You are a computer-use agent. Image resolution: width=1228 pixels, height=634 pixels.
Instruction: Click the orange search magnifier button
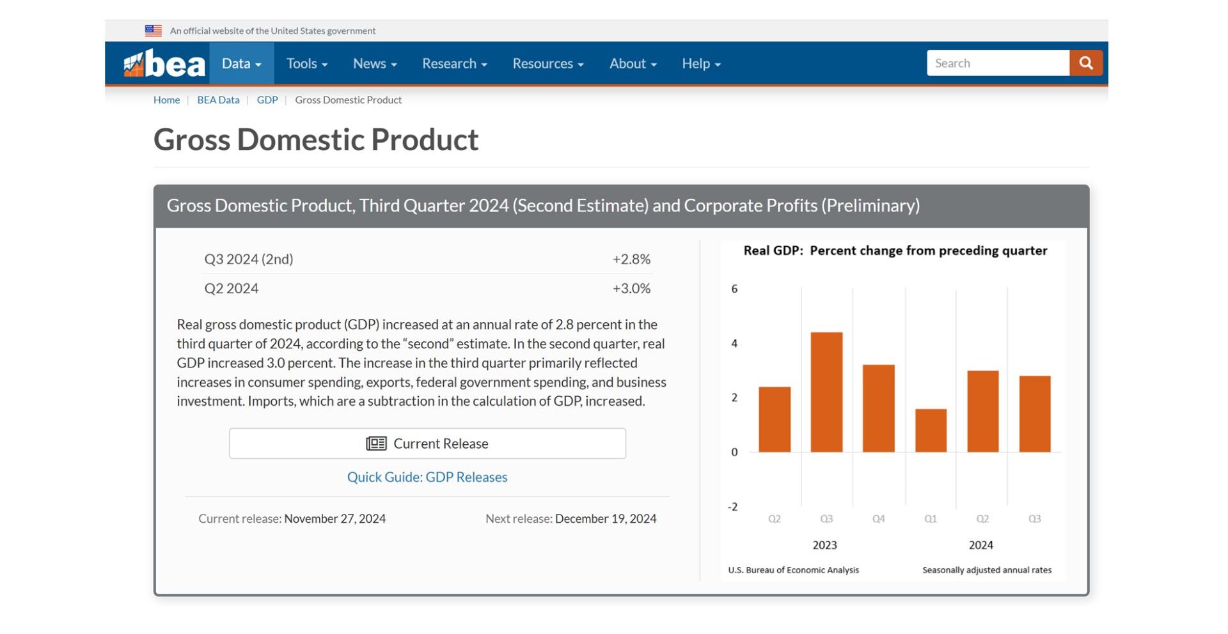(1085, 63)
